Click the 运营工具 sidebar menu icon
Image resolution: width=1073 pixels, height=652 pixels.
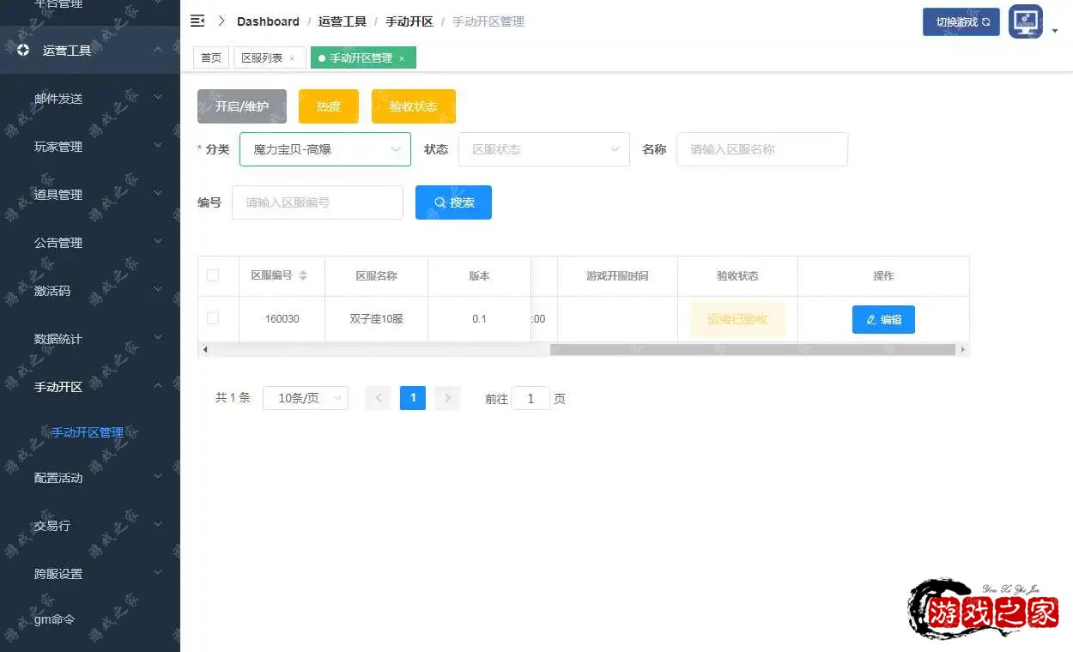[23, 51]
